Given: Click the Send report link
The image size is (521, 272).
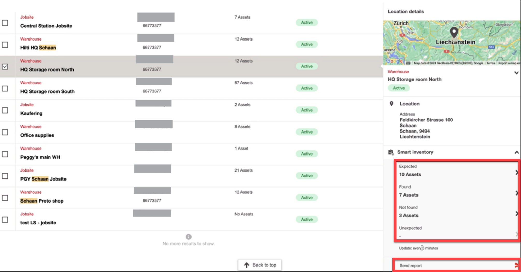Looking at the screenshot, I should (410, 266).
